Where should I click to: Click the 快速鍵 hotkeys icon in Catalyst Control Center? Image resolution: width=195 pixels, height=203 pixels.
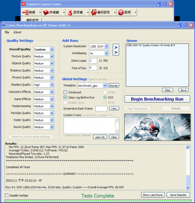point(46,13)
